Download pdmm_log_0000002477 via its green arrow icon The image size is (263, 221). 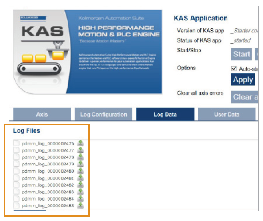click(x=80, y=150)
